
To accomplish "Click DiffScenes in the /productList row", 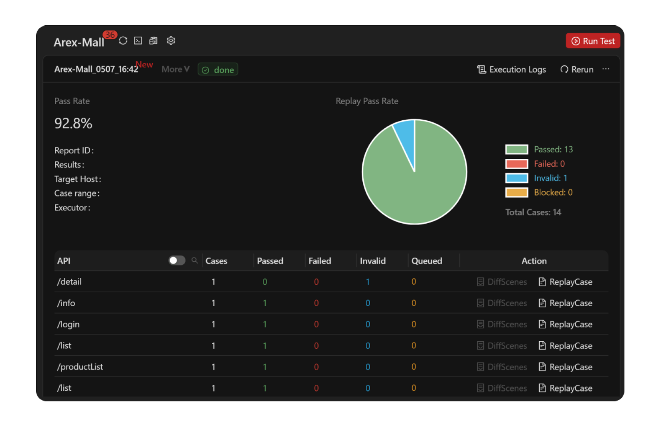I will pos(502,367).
